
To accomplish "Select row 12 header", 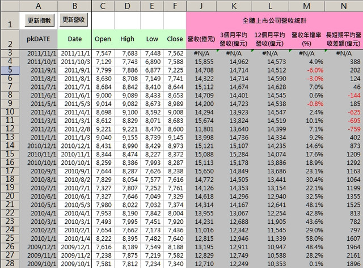I will [10, 129].
